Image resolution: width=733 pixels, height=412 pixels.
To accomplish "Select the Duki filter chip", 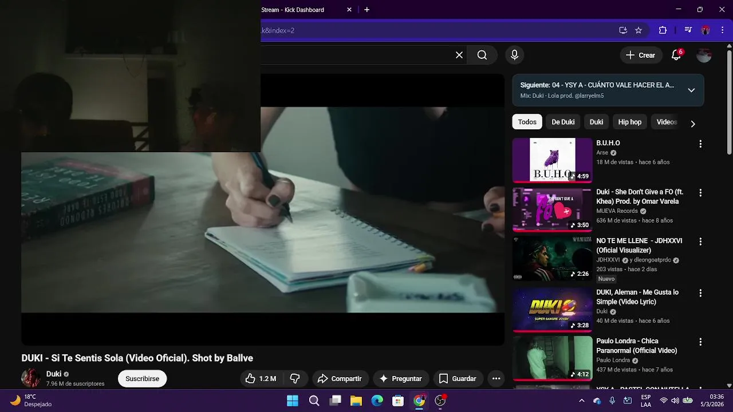I will click(x=597, y=122).
